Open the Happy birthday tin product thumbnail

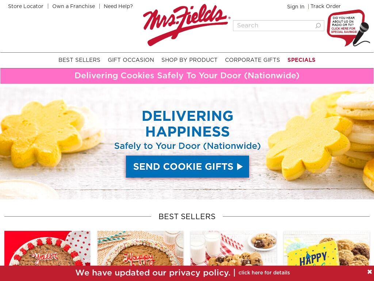pos(327,248)
